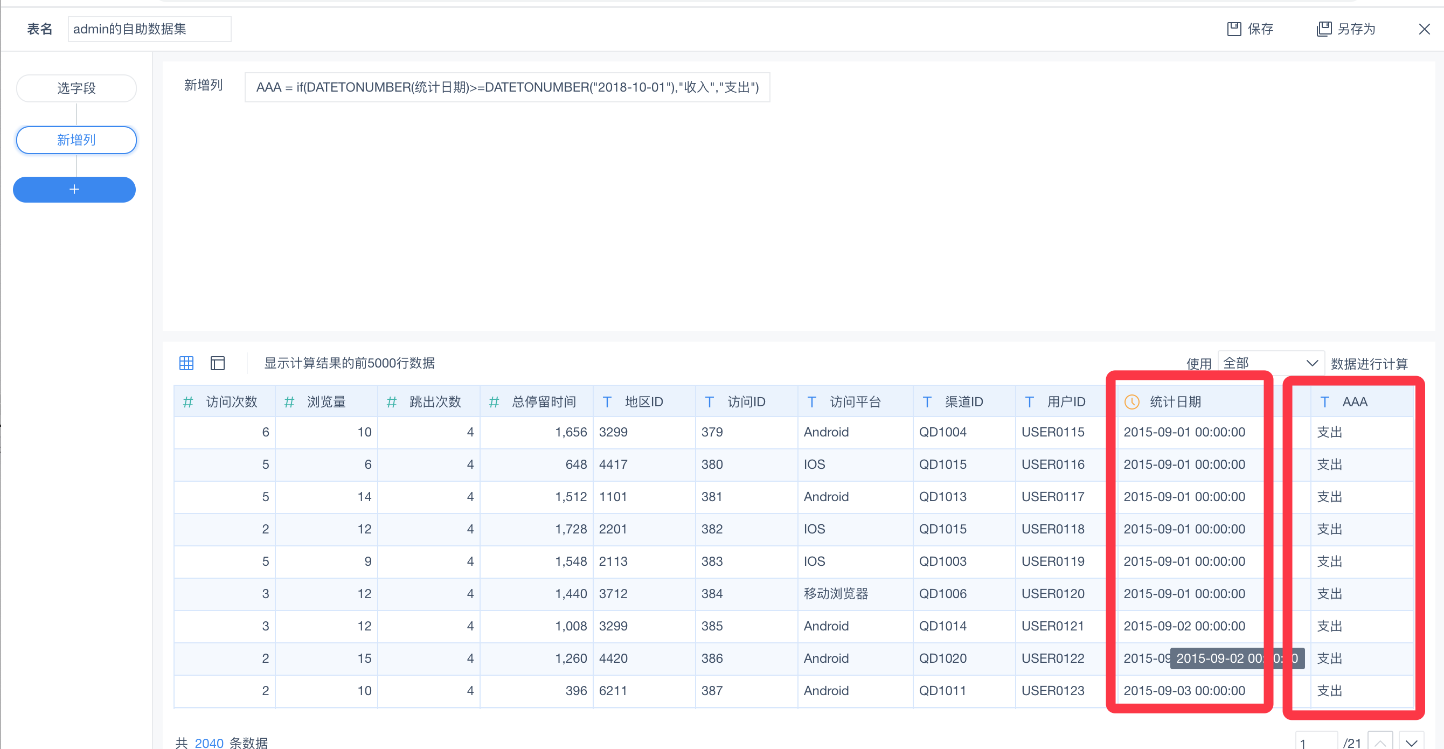Switch to field list view icon
The height and width of the screenshot is (749, 1444).
pos(218,363)
